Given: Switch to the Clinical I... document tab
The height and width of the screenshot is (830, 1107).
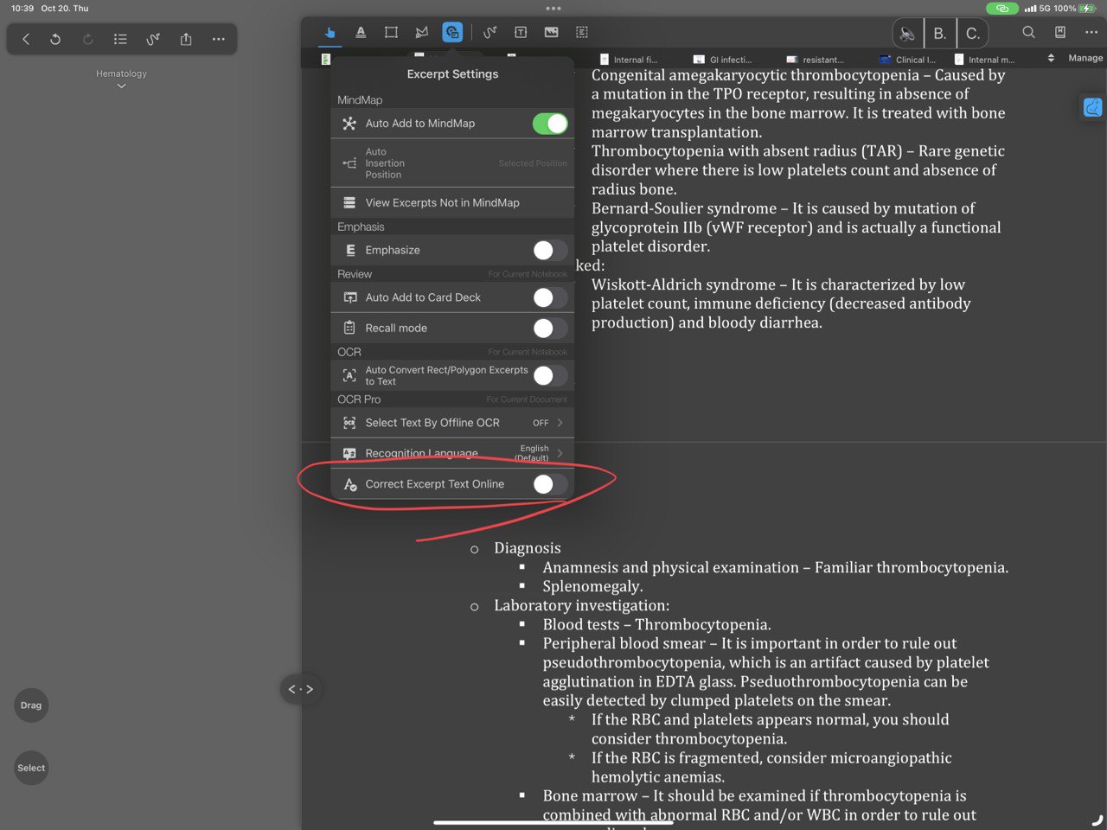Looking at the screenshot, I should point(908,60).
